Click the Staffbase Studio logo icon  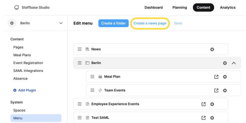point(17,8)
